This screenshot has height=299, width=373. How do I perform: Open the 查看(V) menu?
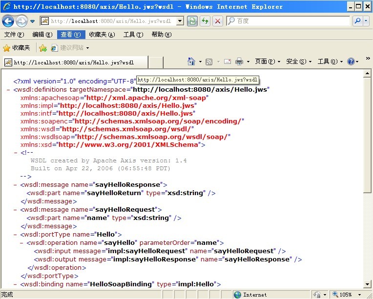tap(71, 35)
